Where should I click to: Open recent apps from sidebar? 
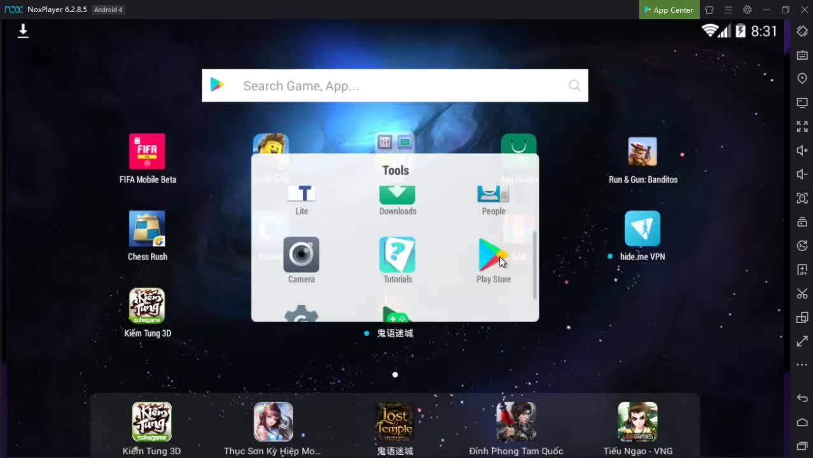[802, 446]
